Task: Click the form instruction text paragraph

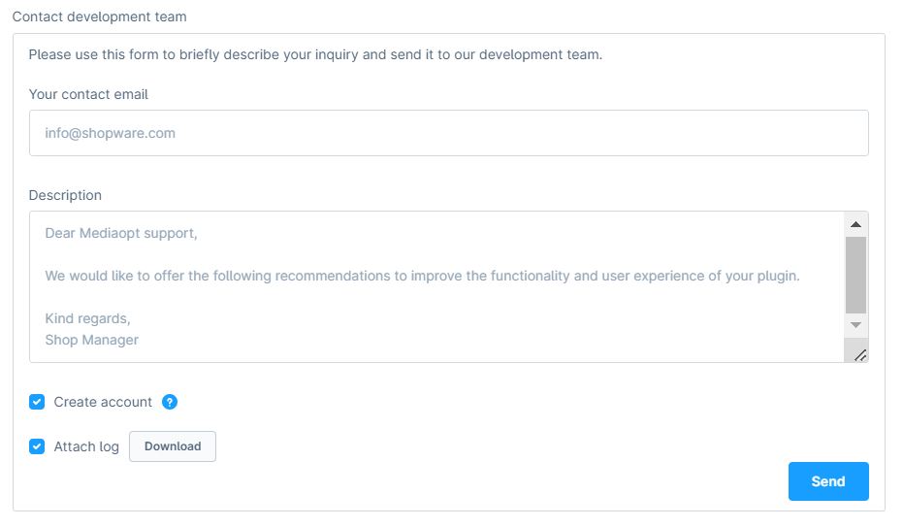Action: point(315,54)
